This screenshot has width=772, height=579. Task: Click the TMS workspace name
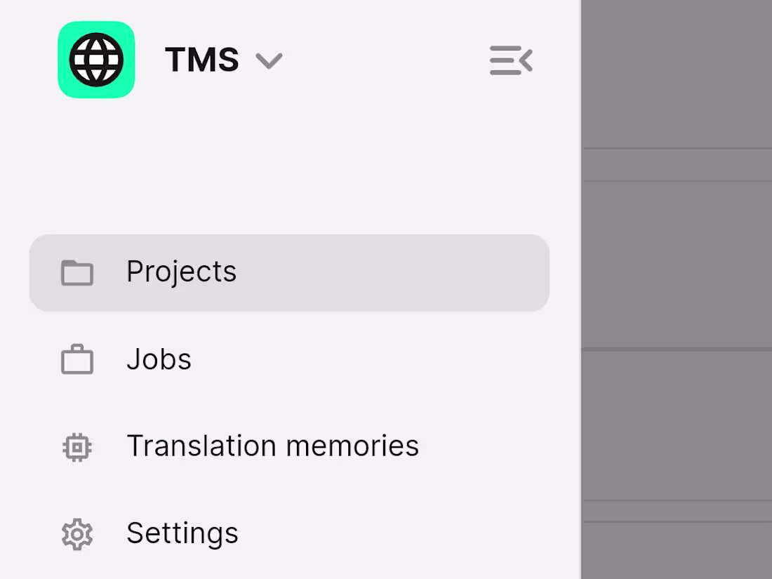[201, 60]
